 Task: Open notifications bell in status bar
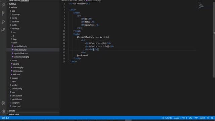pos(212,118)
